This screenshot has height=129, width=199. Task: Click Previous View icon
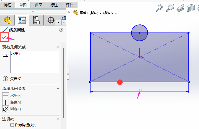pos(180,8)
